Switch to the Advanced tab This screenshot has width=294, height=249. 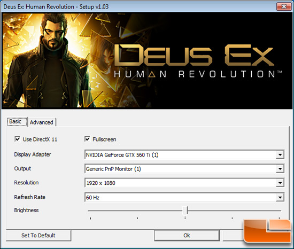point(42,122)
